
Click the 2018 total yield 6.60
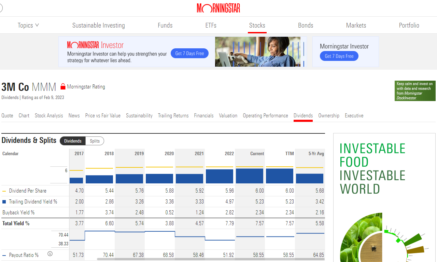tap(109, 224)
